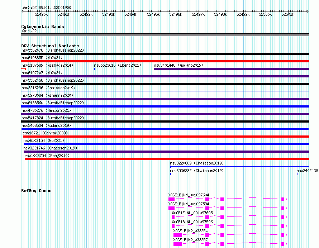The image size is (319, 248).
Task: Click the small red nsv1137689 feature glyph
Action: coord(23,69)
